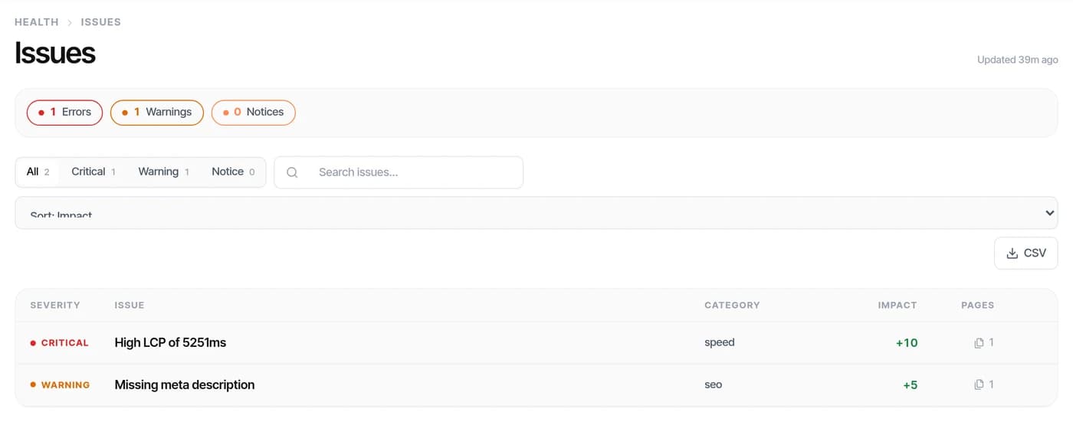
Task: Open the Missing meta description issue
Action: pos(185,384)
